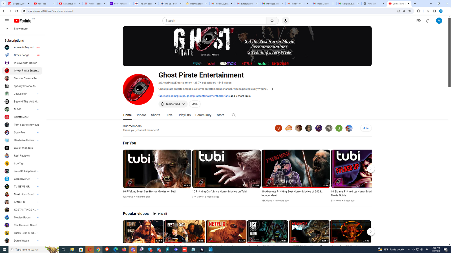Open 10 Can't Miss Horror Movies thumbnail

click(x=226, y=169)
